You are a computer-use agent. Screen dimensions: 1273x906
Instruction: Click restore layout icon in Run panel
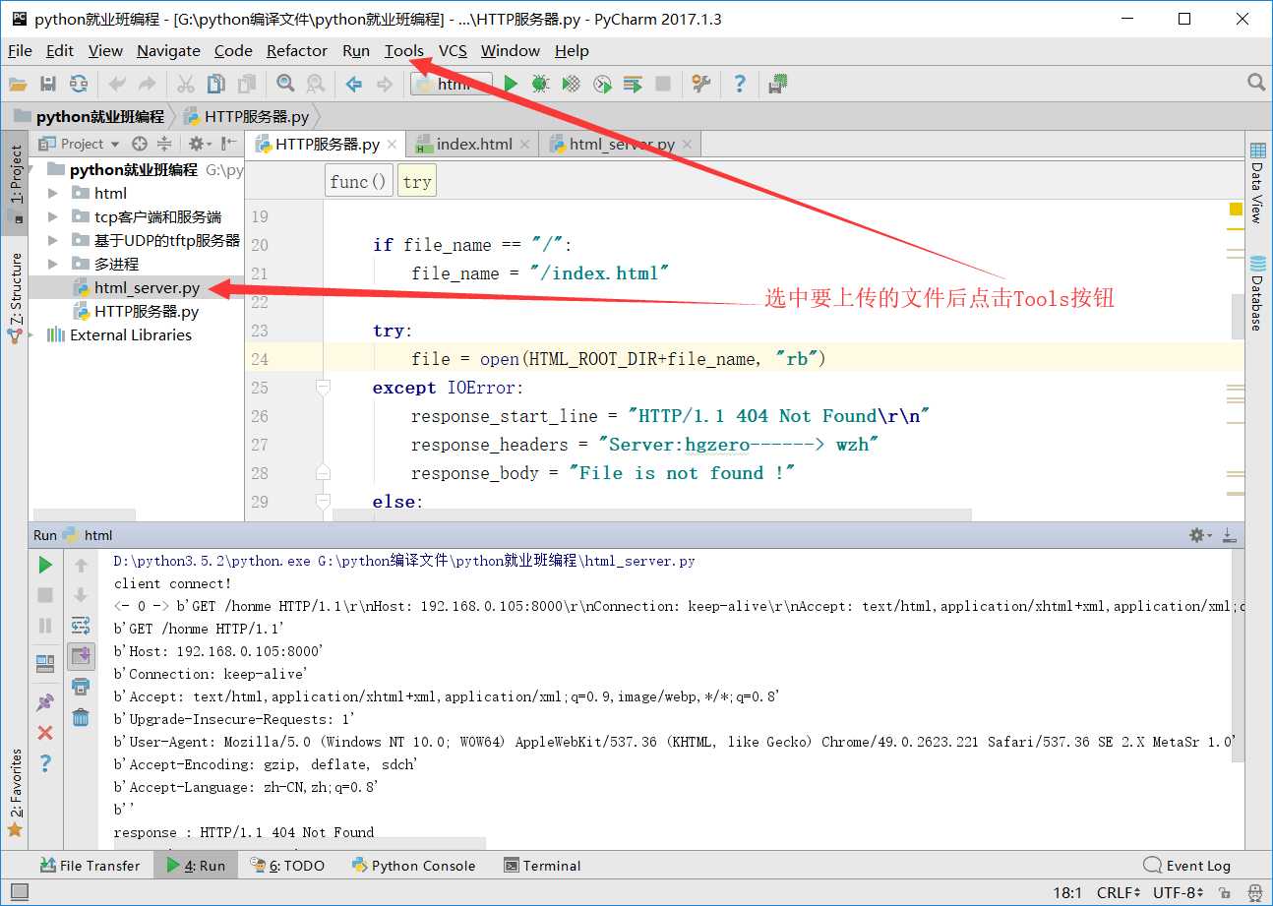pos(45,664)
